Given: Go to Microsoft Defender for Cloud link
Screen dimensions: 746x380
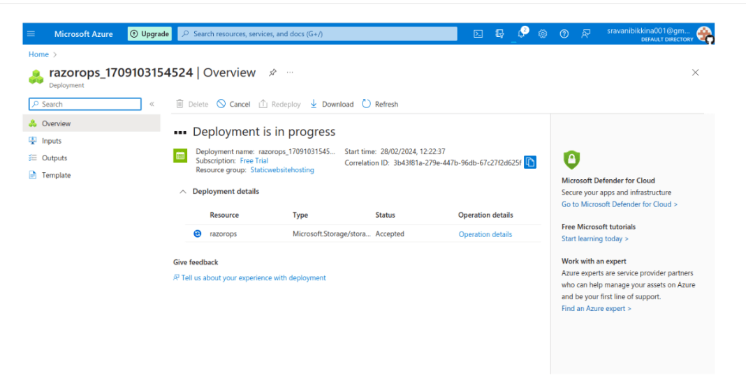Looking at the screenshot, I should click(x=620, y=204).
